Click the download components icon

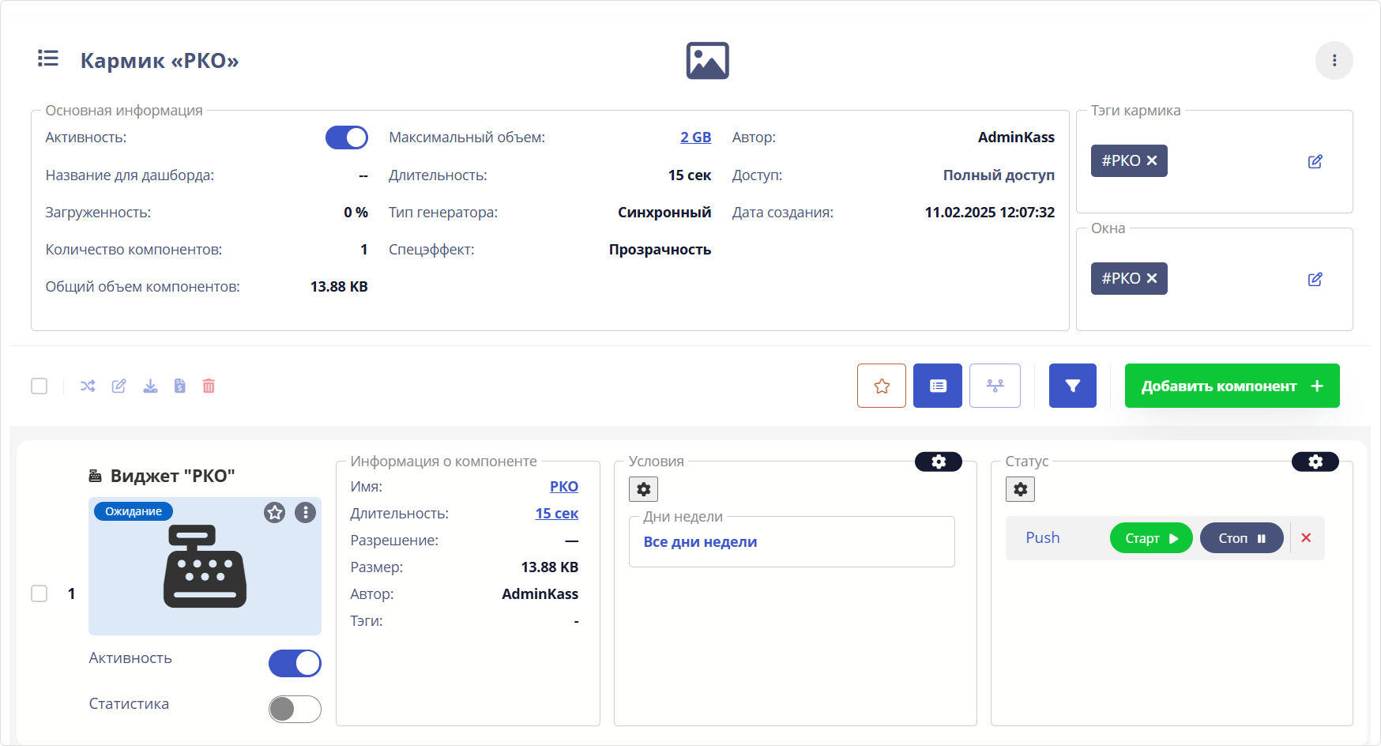coord(150,386)
